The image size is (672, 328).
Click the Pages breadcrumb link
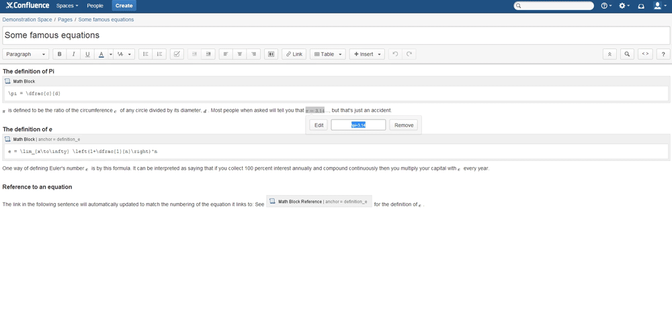coord(65,19)
